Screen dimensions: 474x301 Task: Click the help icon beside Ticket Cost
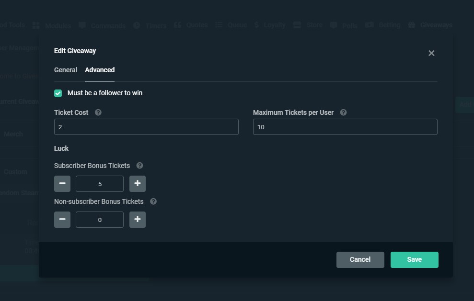coord(98,112)
